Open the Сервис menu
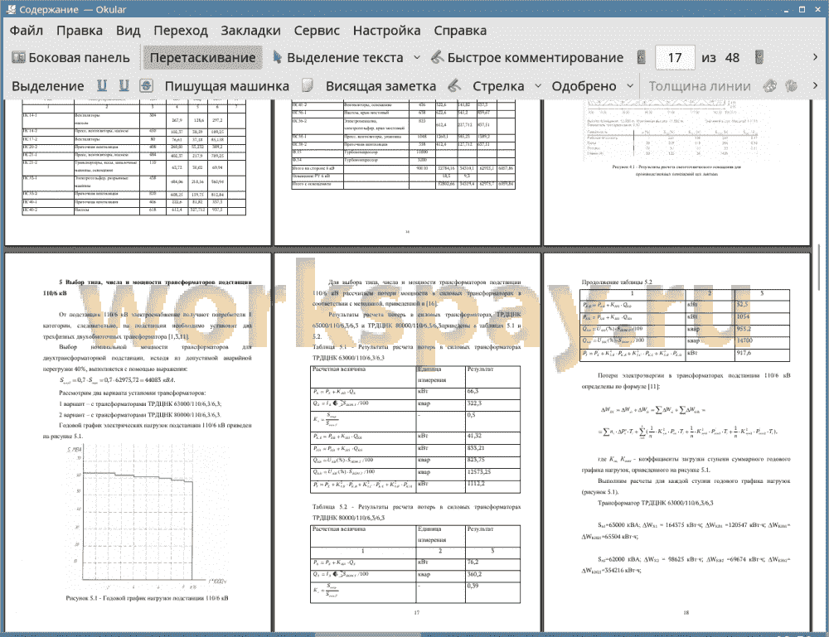The image size is (829, 637). coord(317,31)
